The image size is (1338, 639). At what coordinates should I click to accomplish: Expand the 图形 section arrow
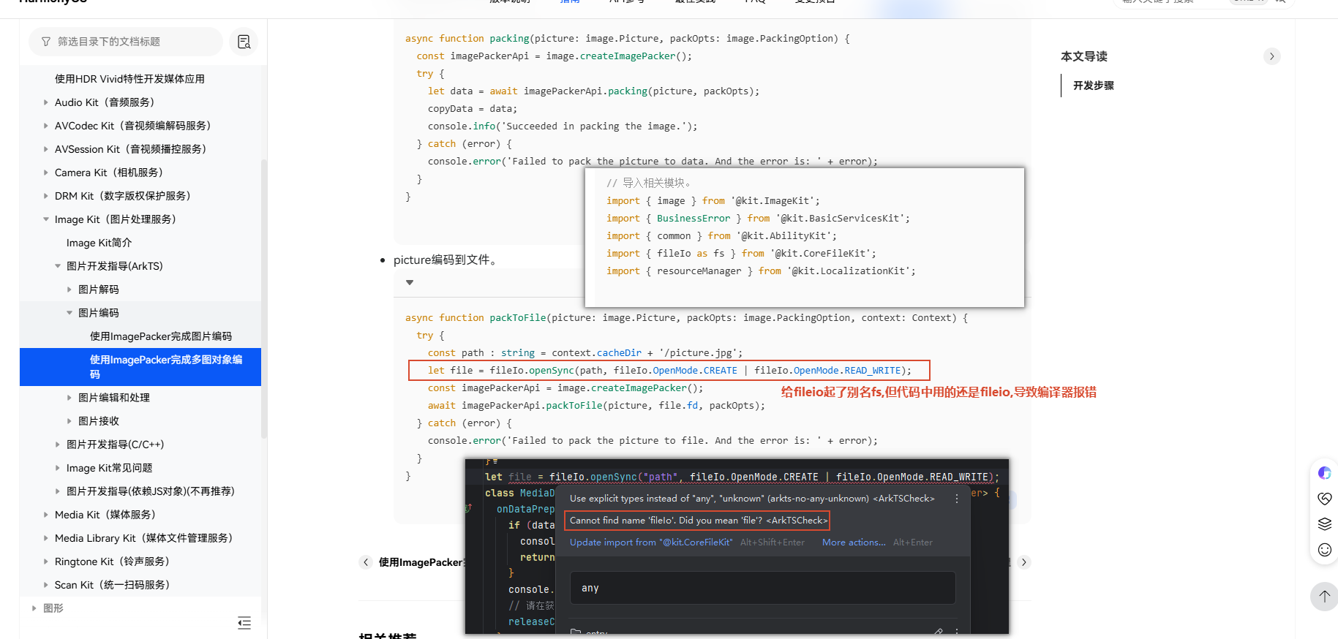pos(34,608)
